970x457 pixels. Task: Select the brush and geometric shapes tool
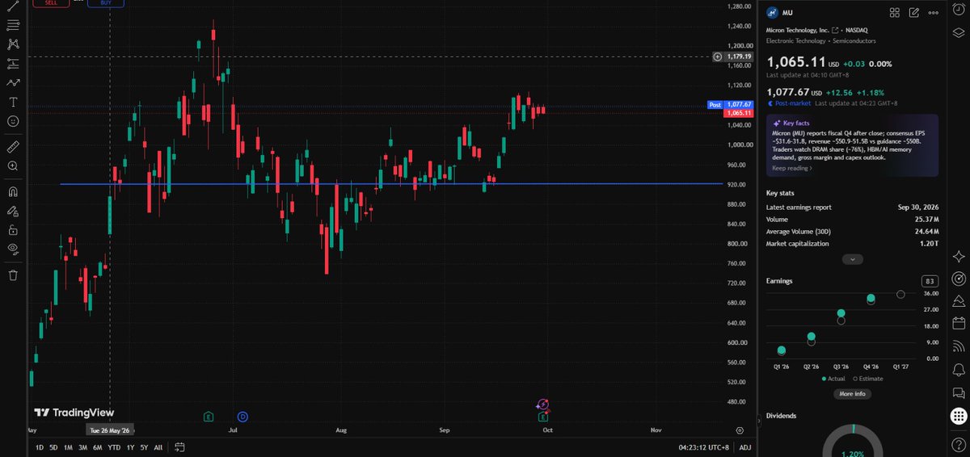(13, 82)
